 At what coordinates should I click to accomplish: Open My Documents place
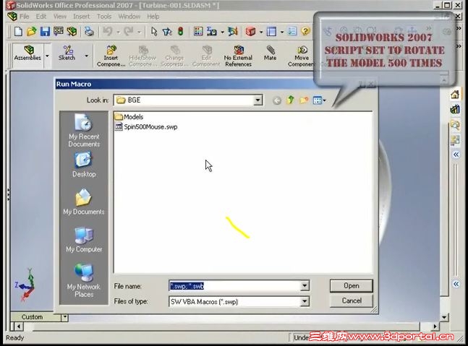(x=84, y=202)
